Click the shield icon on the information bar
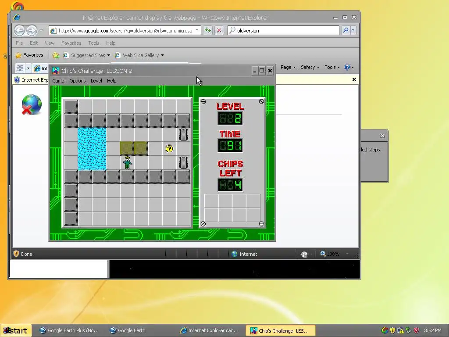Screen dimensions: 449x337 pyautogui.click(x=17, y=80)
